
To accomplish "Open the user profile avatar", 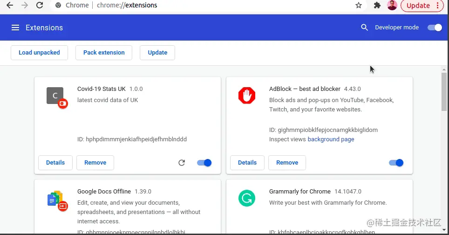I will coord(392,5).
